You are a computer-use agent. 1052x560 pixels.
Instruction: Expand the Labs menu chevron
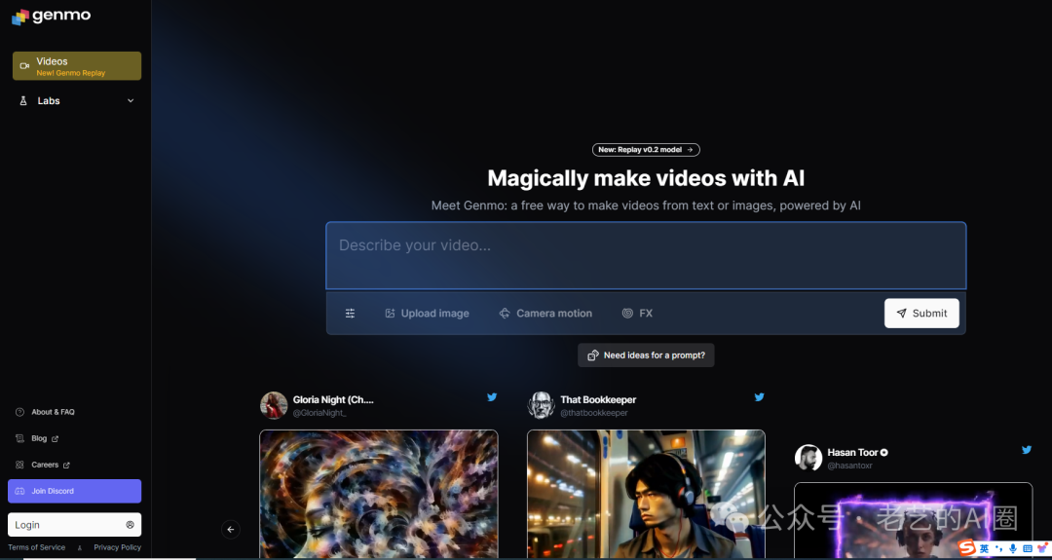(131, 100)
